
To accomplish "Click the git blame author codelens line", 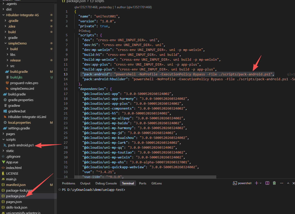I will coord(113,7).
